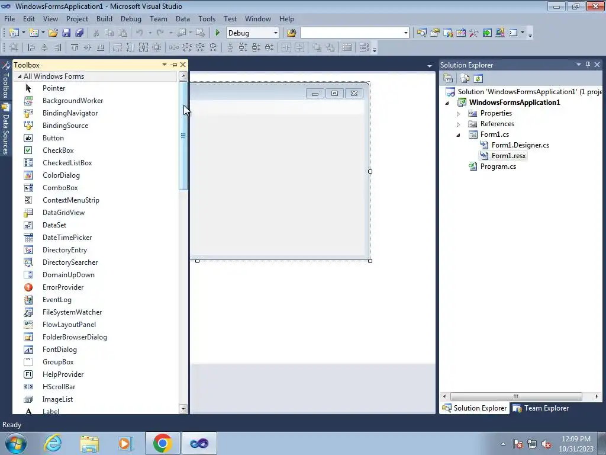Switch to the Team Explorer tab

point(541,408)
